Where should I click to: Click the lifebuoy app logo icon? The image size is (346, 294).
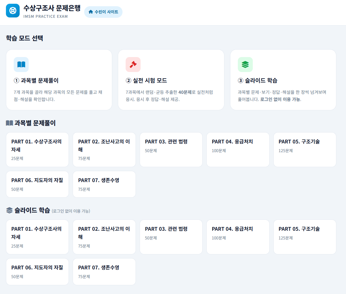click(x=13, y=11)
